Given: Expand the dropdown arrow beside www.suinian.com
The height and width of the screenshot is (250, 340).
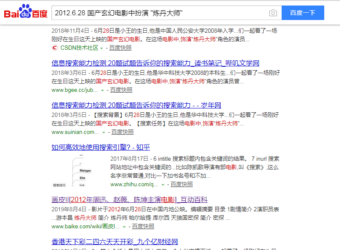Looking at the screenshot, I should (104, 133).
